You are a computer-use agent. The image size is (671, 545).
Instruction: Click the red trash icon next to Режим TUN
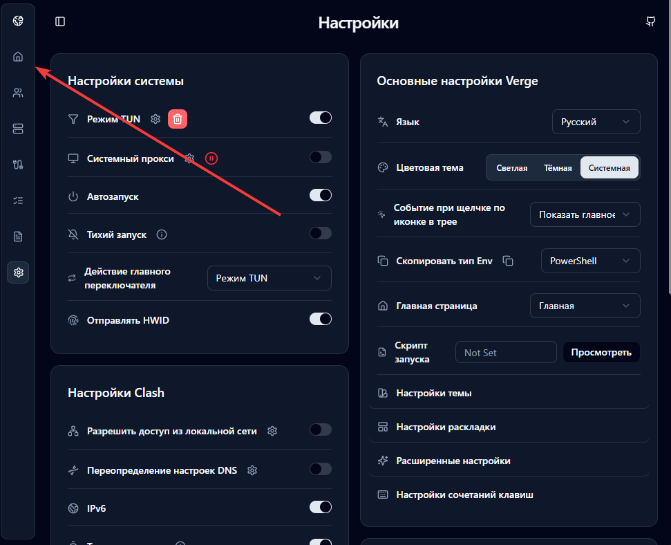(177, 118)
